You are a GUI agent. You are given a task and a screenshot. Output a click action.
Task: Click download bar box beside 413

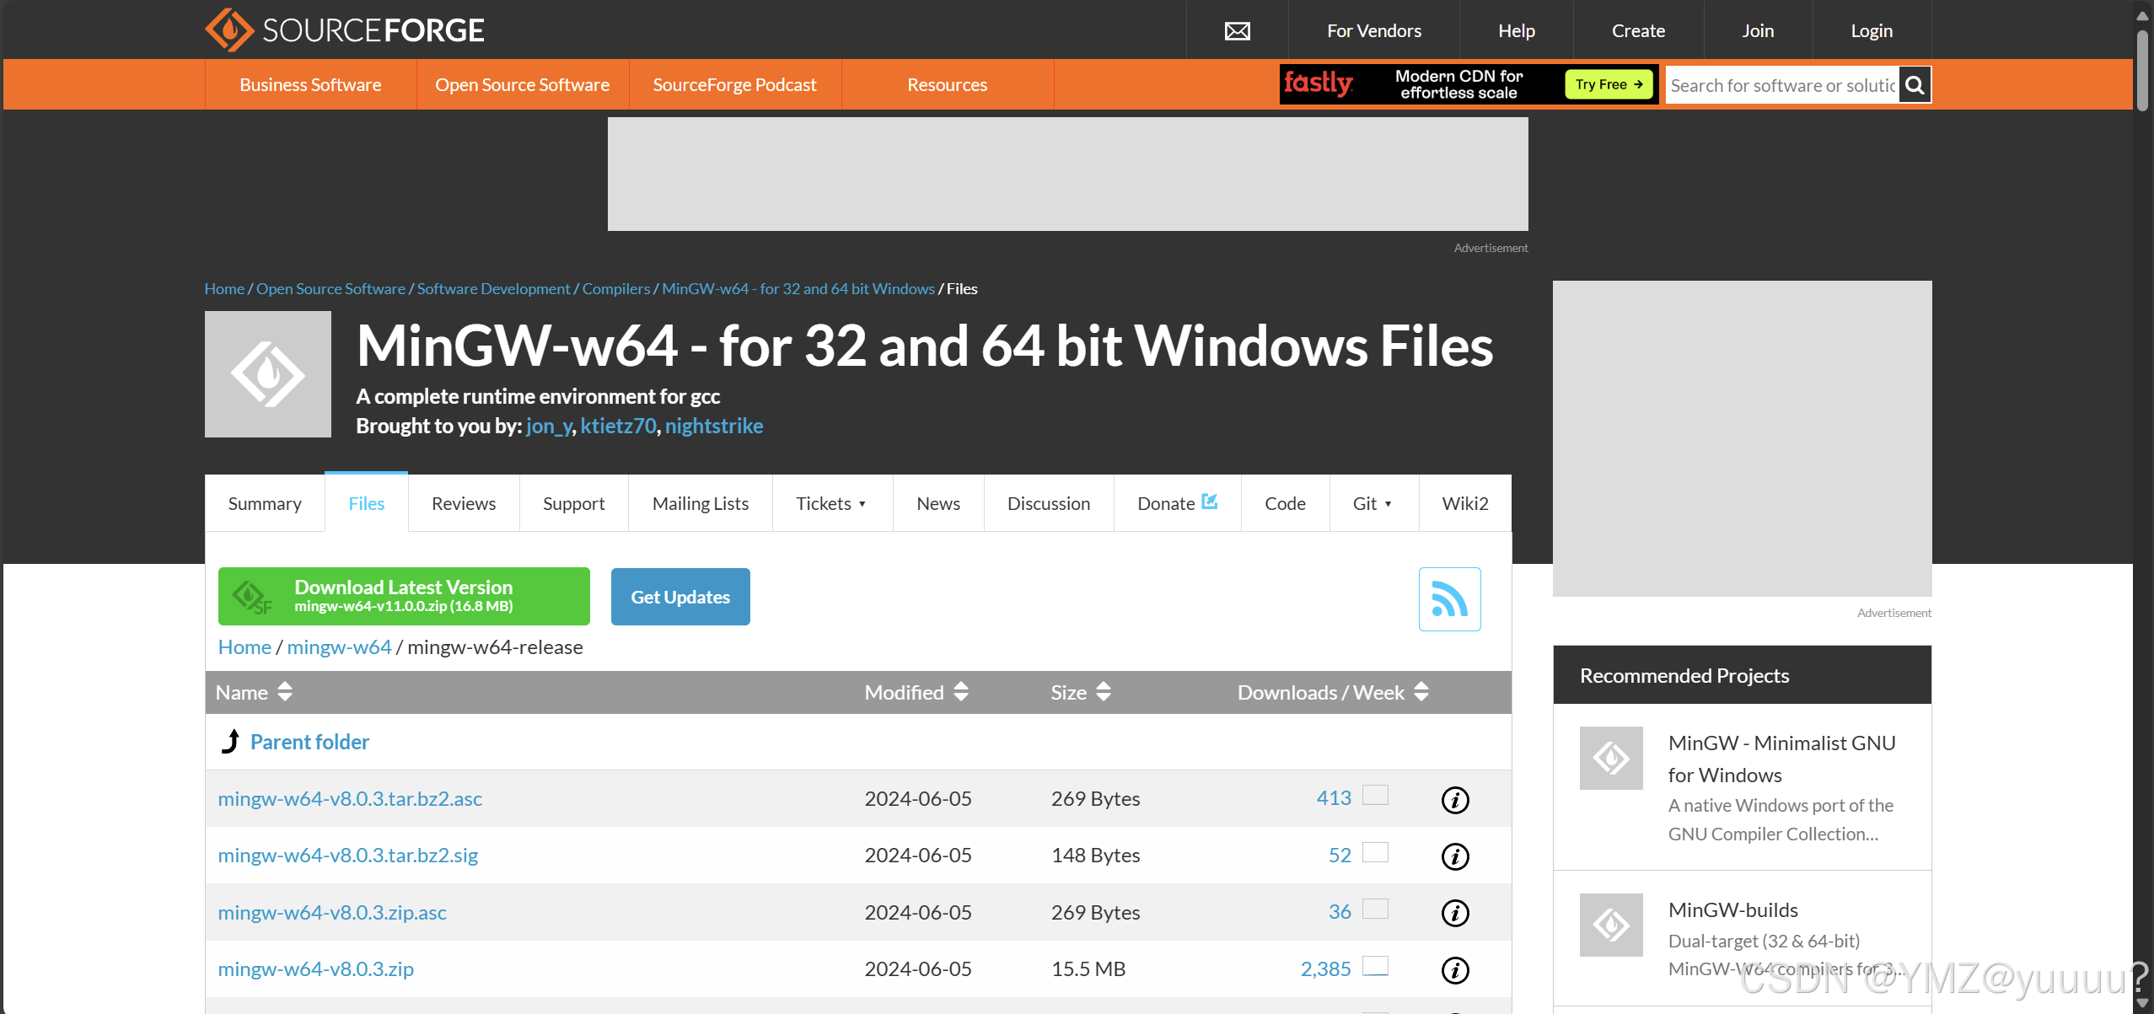[1375, 796]
